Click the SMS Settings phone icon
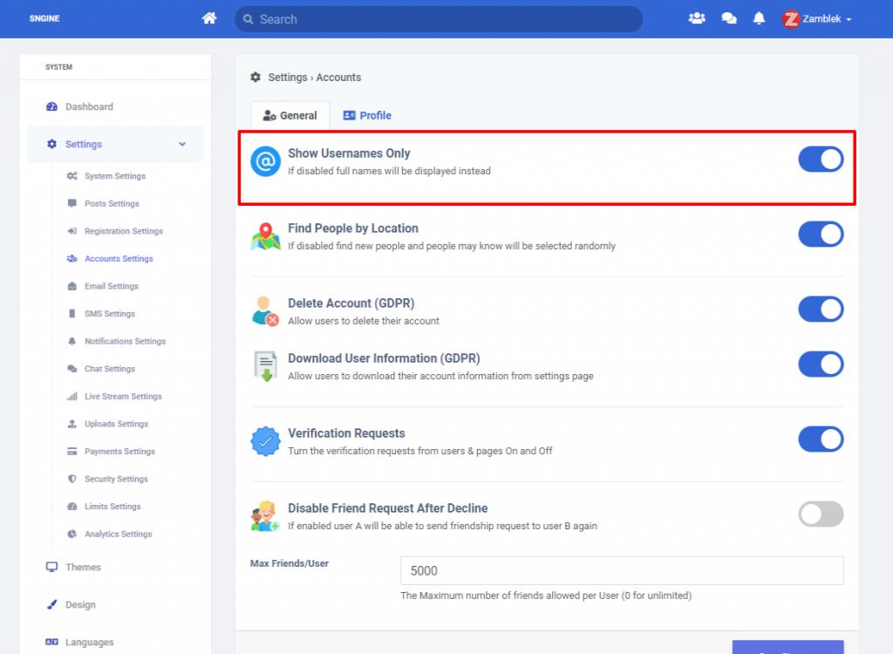Viewport: 893px width, 654px height. coord(72,313)
